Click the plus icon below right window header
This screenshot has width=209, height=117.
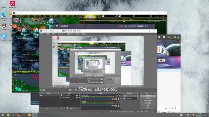tap(179, 41)
